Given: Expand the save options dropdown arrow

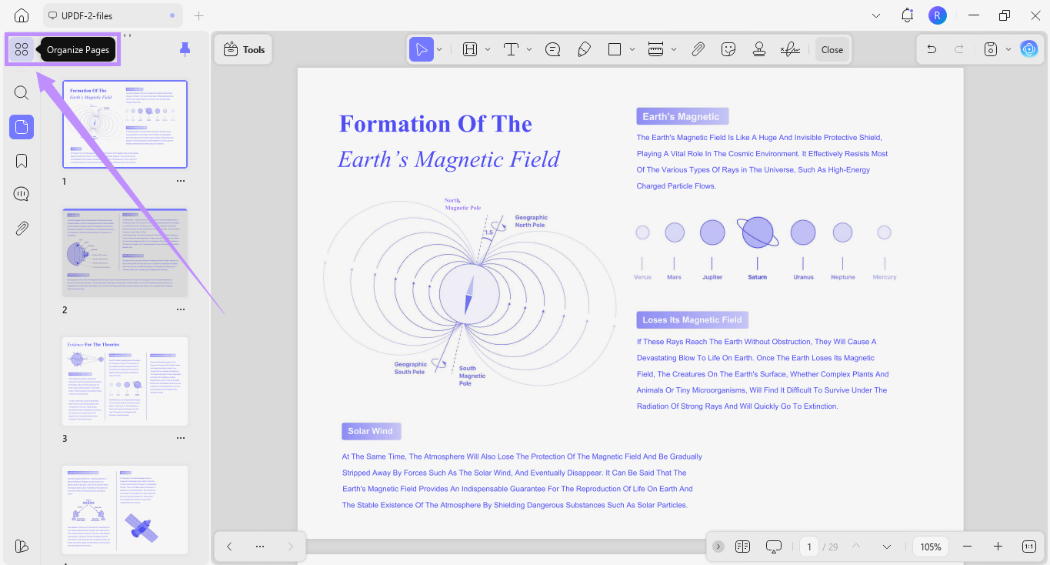Looking at the screenshot, I should point(1008,49).
